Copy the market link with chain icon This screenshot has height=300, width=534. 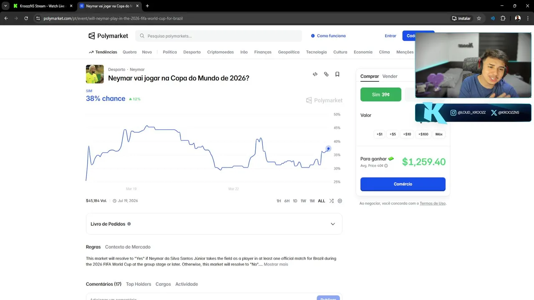(326, 74)
